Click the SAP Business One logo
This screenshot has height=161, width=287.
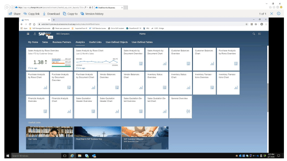45,34
